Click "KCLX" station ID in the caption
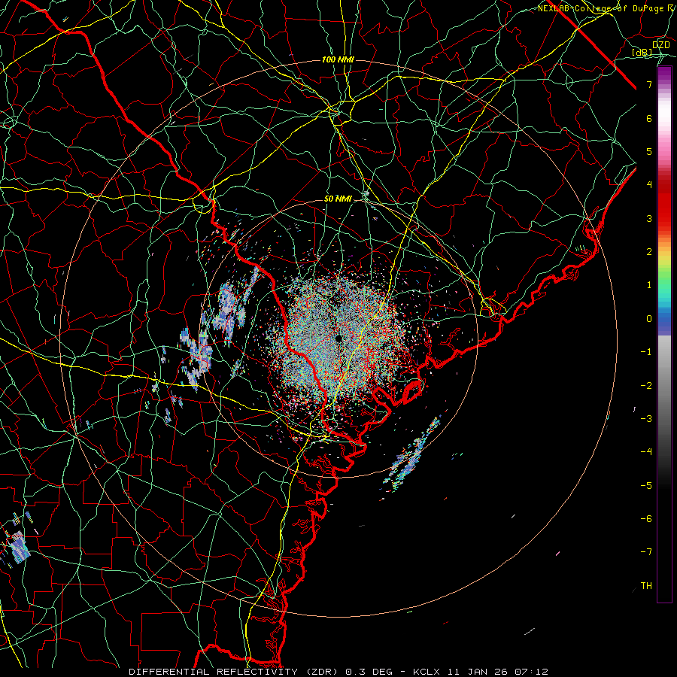This screenshot has width=677, height=677. point(427,672)
